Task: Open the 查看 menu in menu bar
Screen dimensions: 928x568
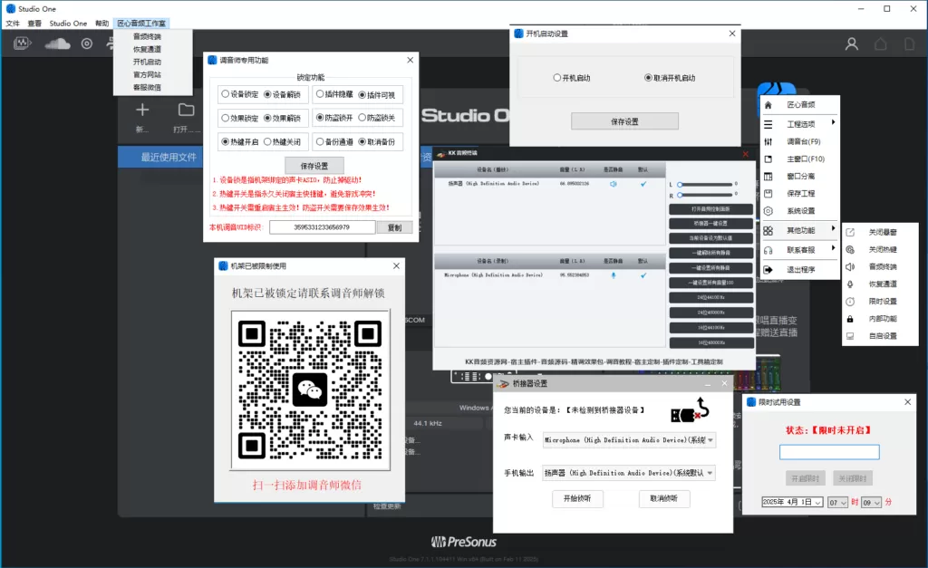Action: (34, 23)
